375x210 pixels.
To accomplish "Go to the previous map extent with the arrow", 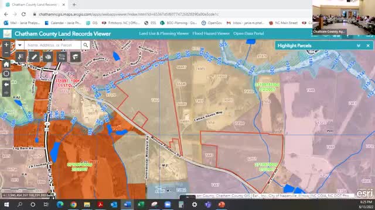I will 6,84.
